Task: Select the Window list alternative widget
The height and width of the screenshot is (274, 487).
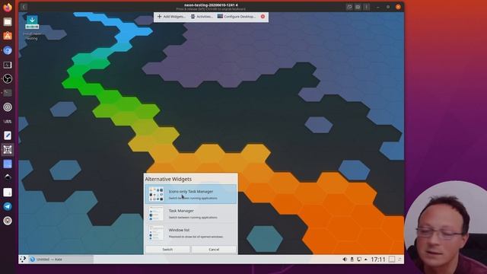Action: [191, 233]
